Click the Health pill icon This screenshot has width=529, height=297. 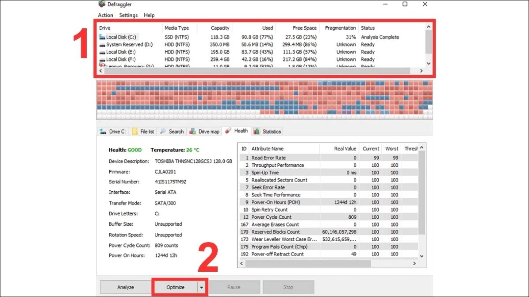pos(227,131)
